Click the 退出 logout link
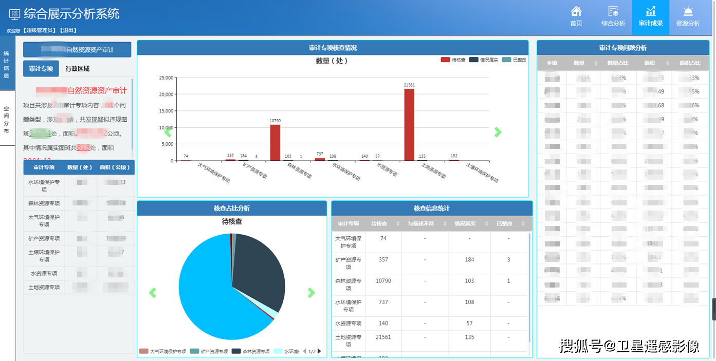716x361 pixels. [x=68, y=30]
